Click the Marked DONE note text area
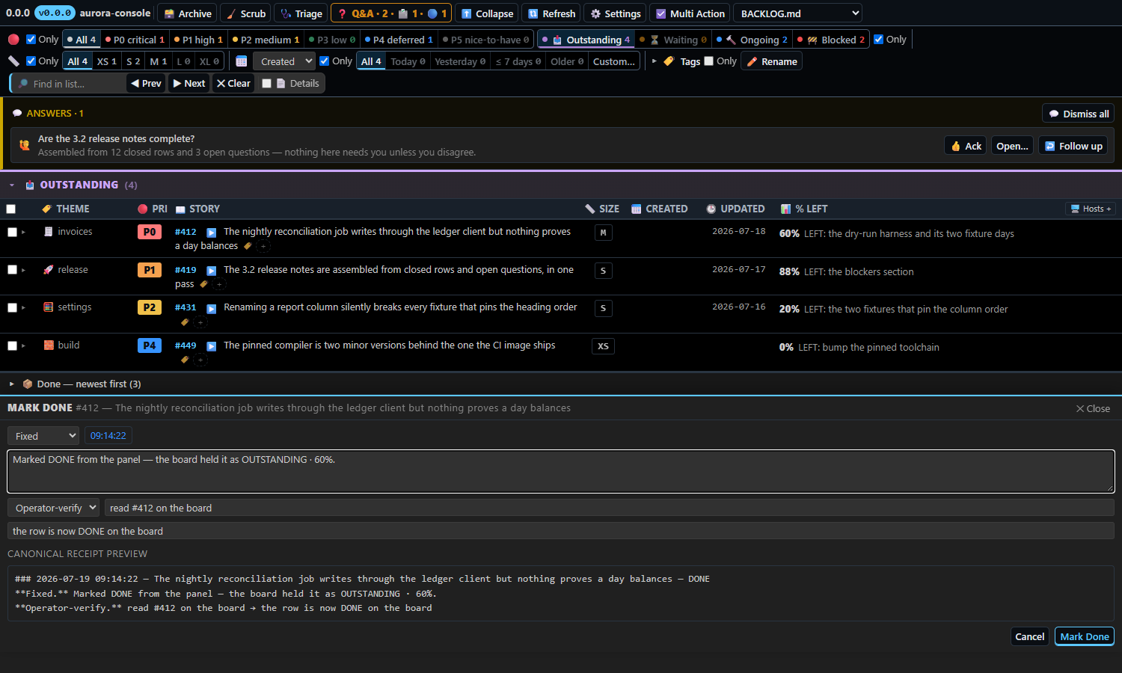The height and width of the screenshot is (673, 1122). (x=561, y=471)
